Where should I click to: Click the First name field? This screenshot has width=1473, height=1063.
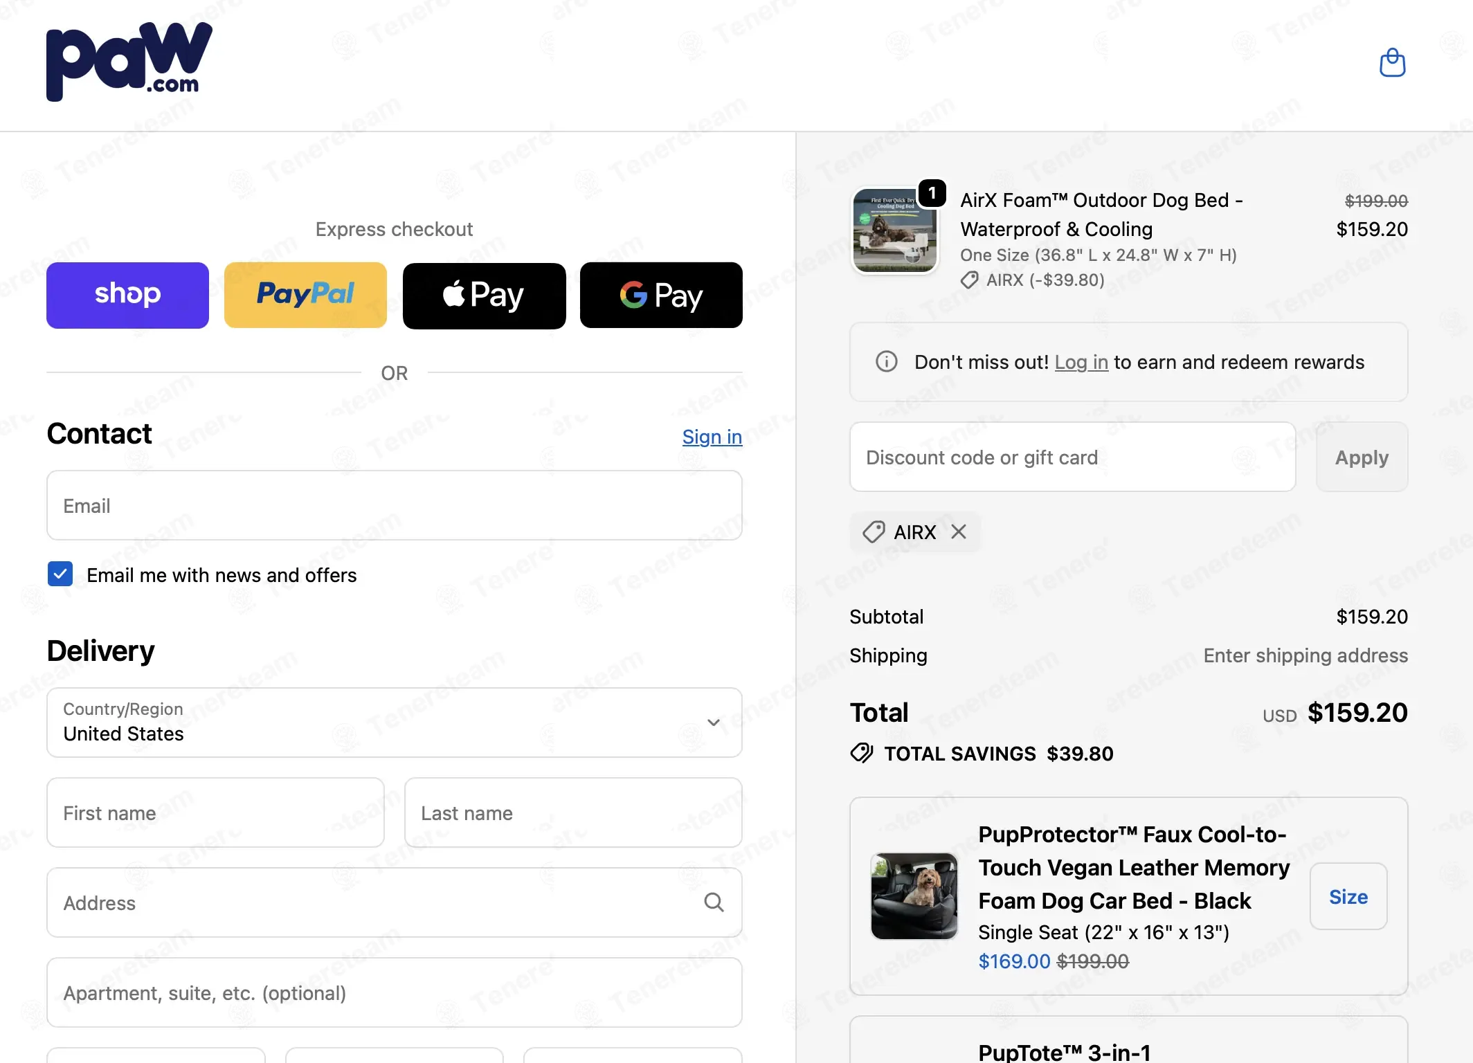click(x=215, y=813)
